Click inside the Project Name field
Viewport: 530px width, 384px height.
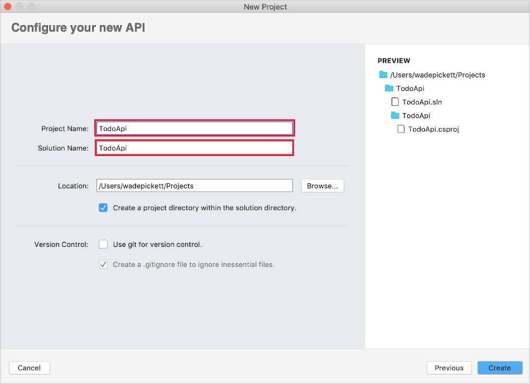pyautogui.click(x=194, y=128)
